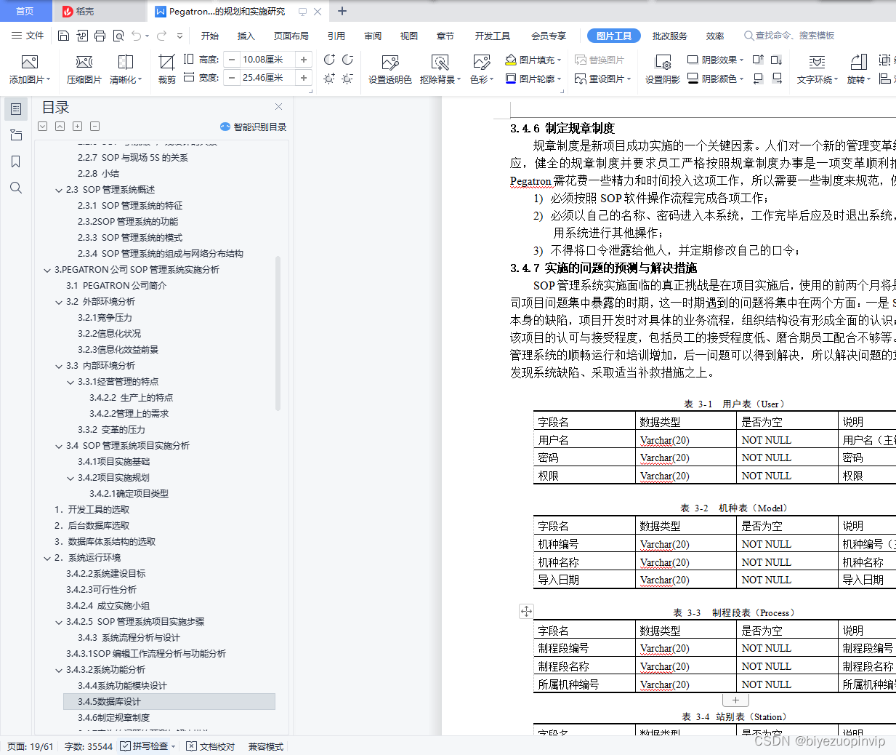
Task: Switch to the 插入 ribbon tab
Action: point(245,34)
